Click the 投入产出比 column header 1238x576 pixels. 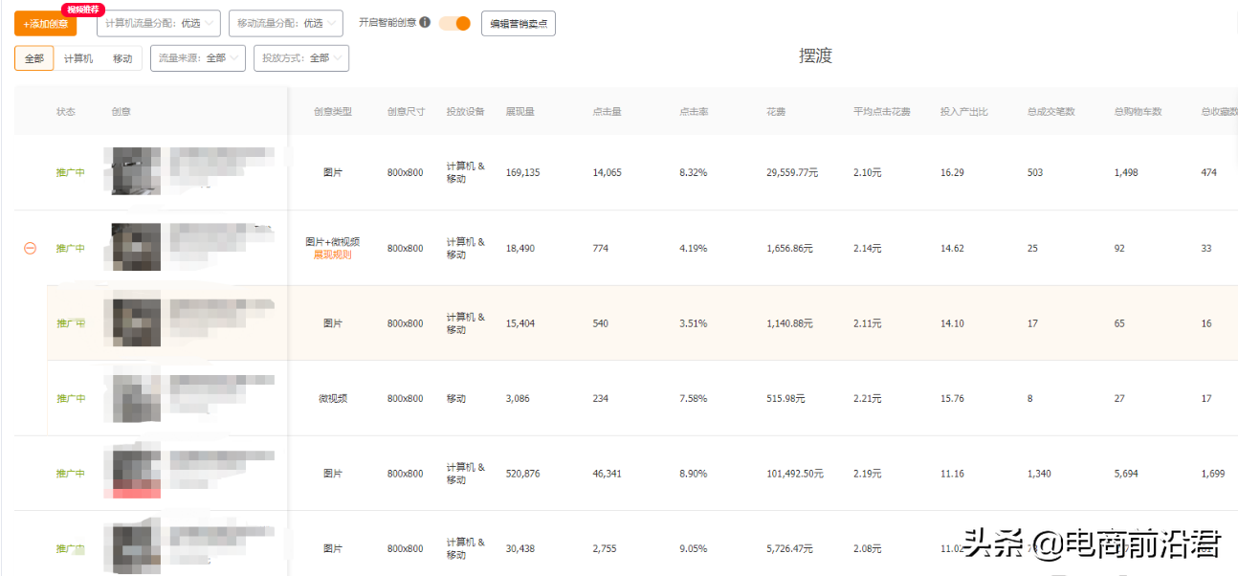963,112
